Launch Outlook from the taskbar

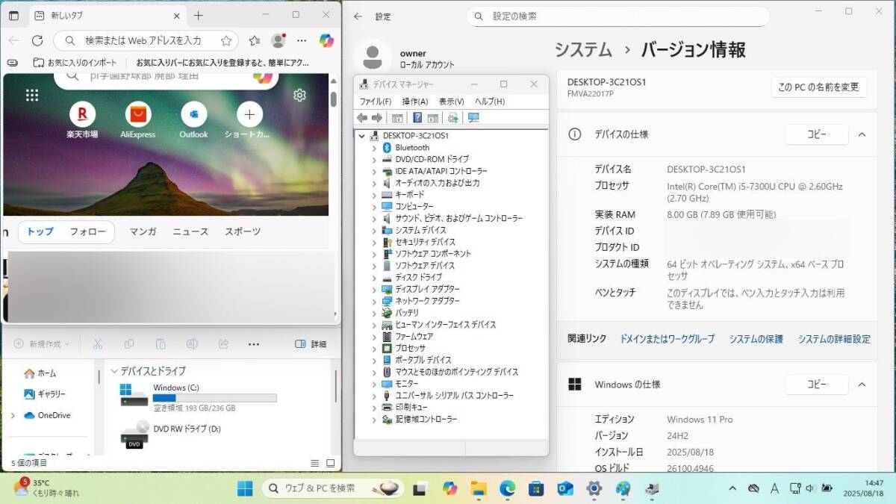coord(565,489)
